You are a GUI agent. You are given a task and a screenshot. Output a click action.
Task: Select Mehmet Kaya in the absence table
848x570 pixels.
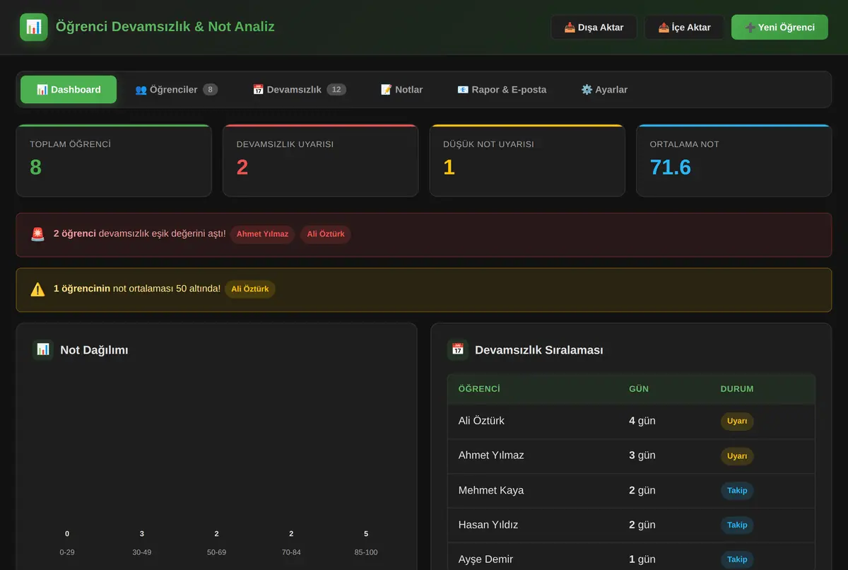(491, 490)
